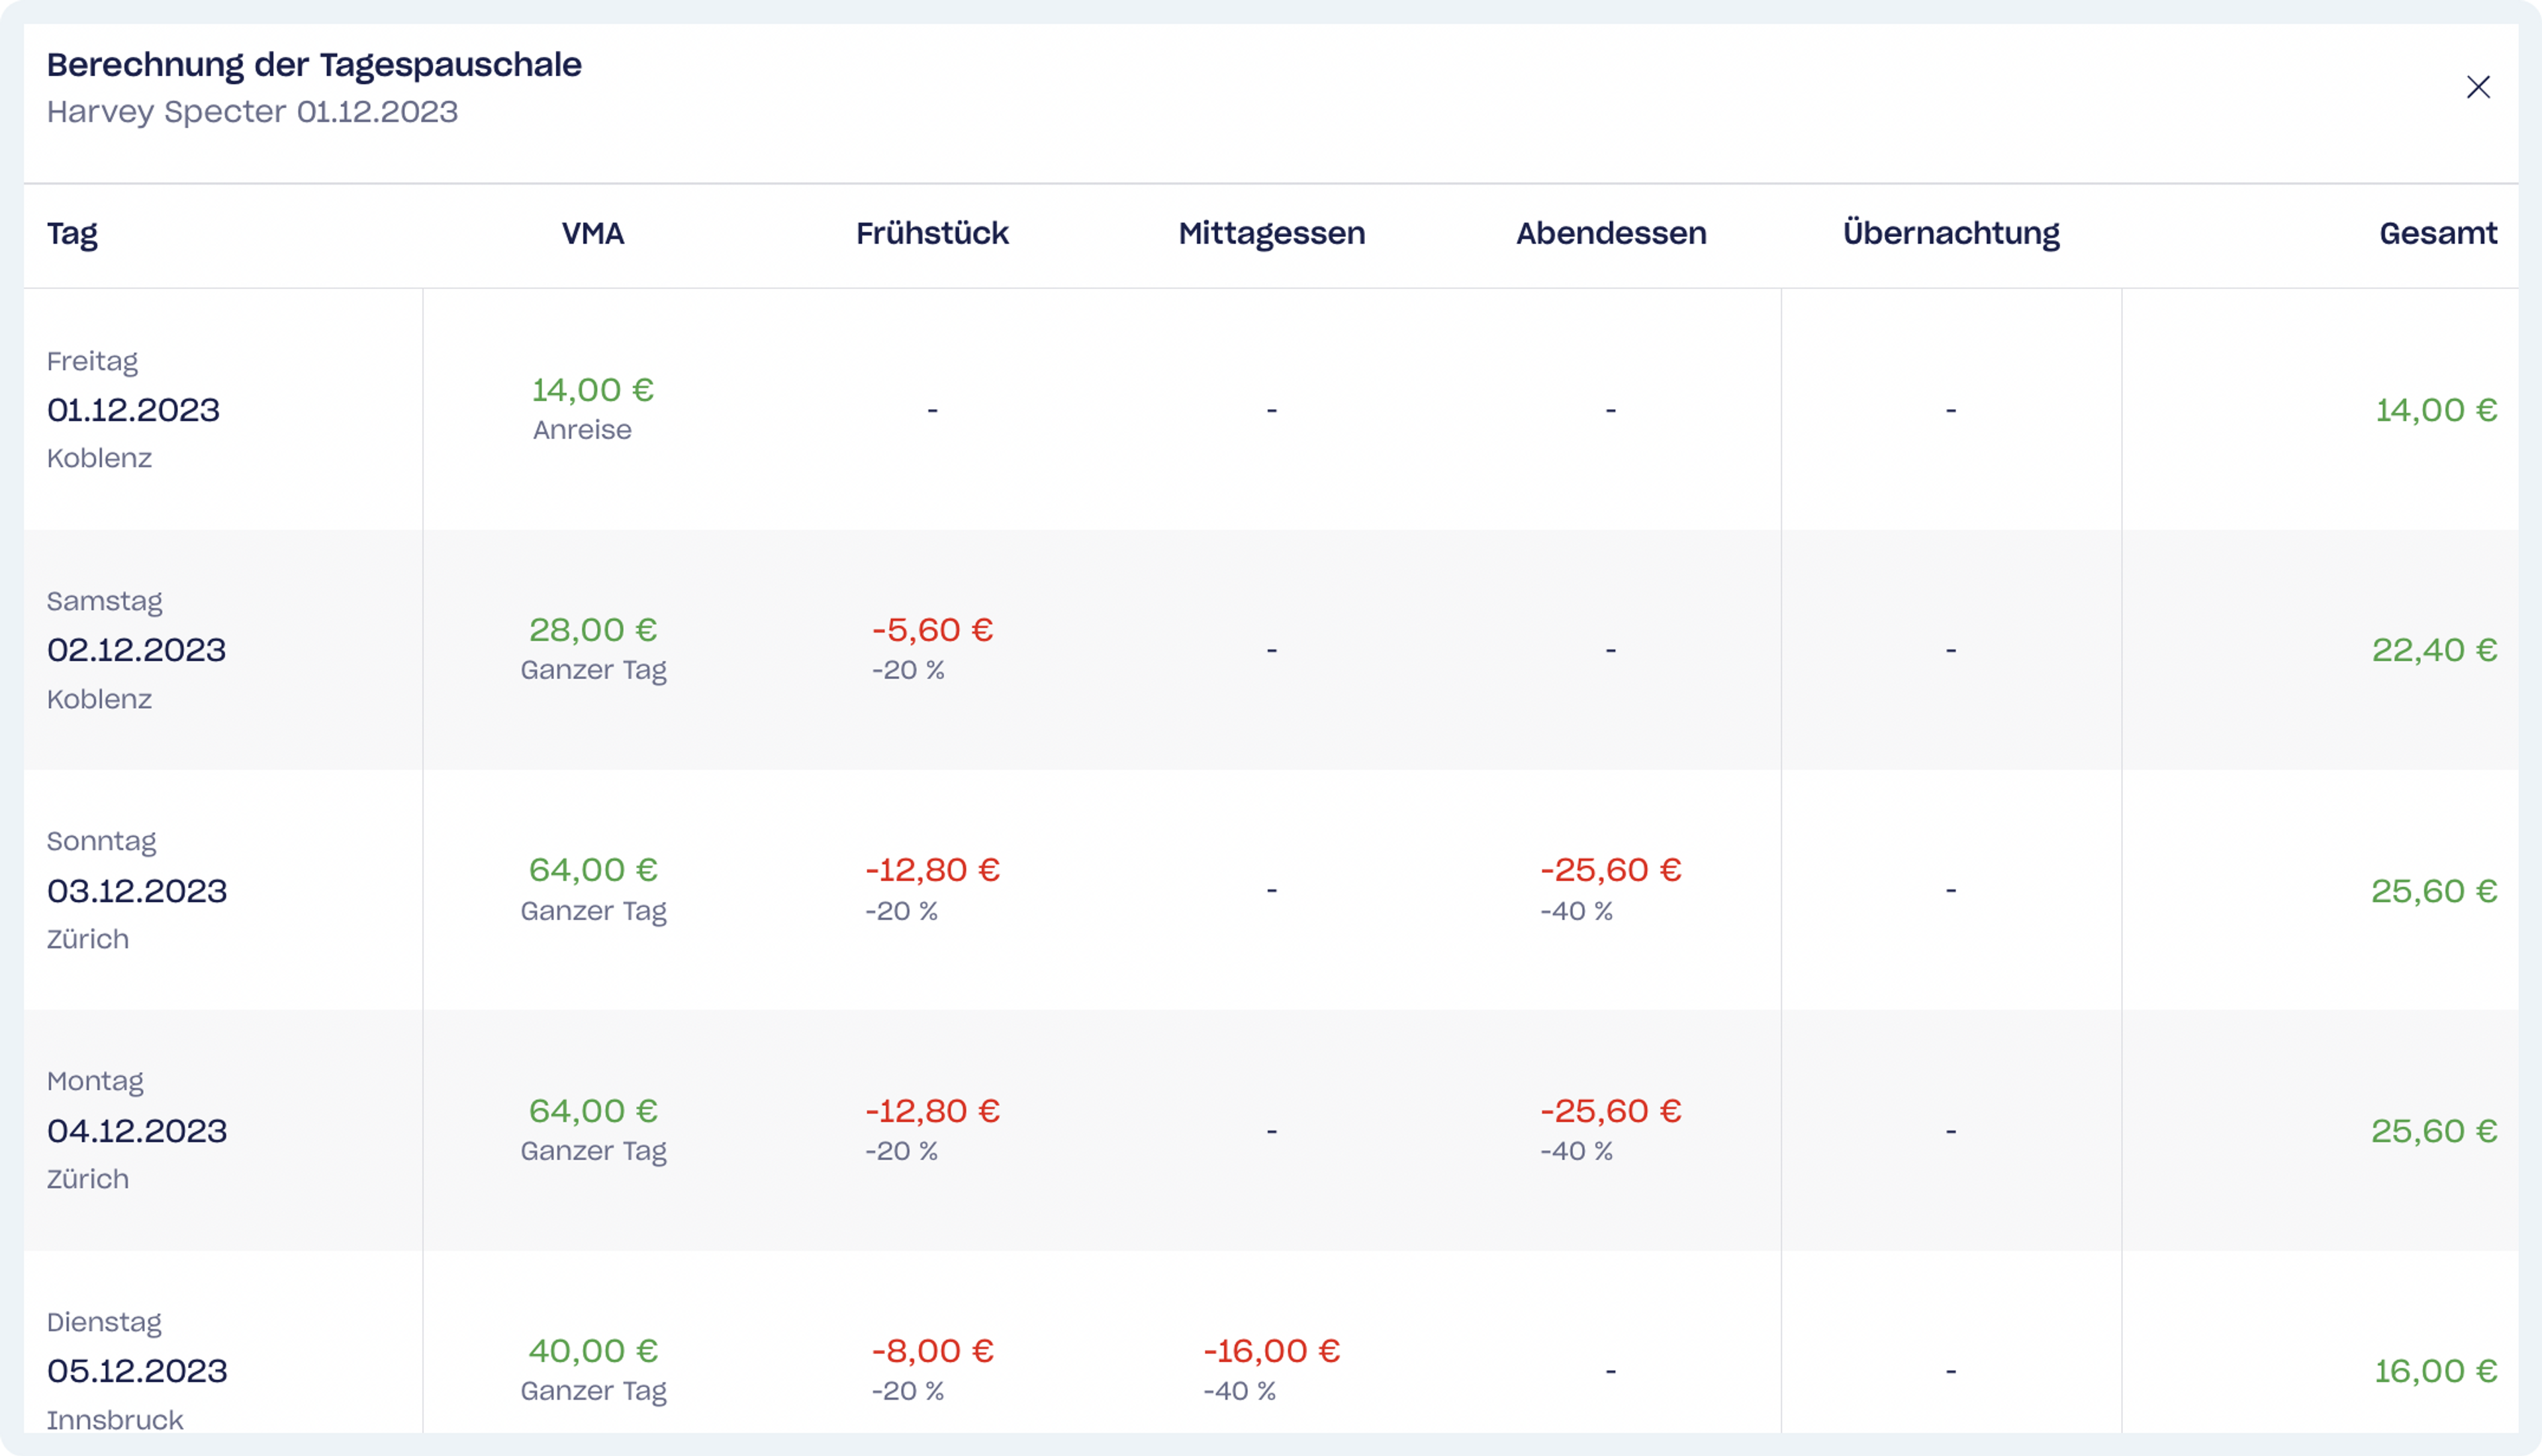Screen dimensions: 2542x1456
Task: Click Sunday's -25,60 € Abendessen deduction
Action: pyautogui.click(x=1610, y=870)
